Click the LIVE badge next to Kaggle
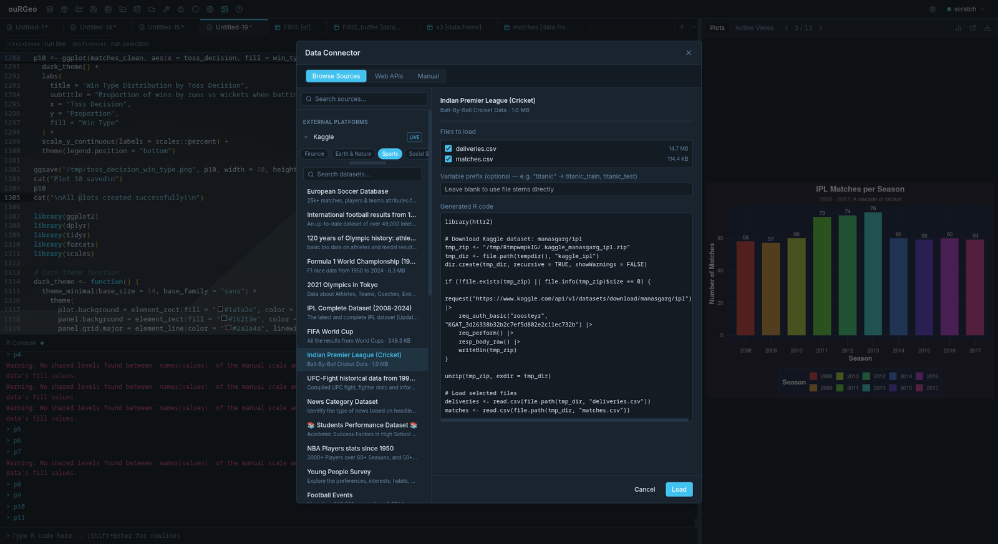 [x=414, y=137]
